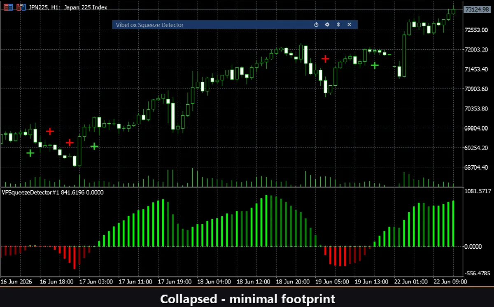Viewport: 494px width, 307px height.
Task: Click the 22 Jun 01:00 time label
Action: click(410, 282)
